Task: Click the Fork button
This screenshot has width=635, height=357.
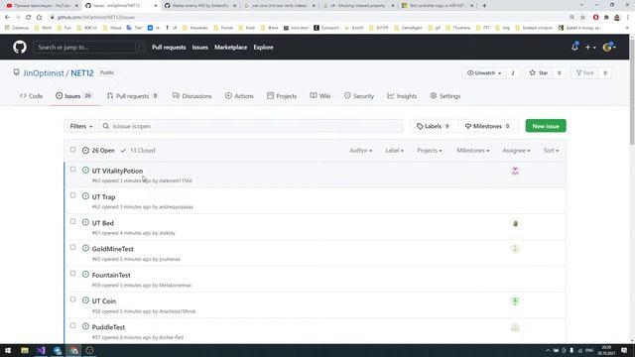Action: pos(584,72)
